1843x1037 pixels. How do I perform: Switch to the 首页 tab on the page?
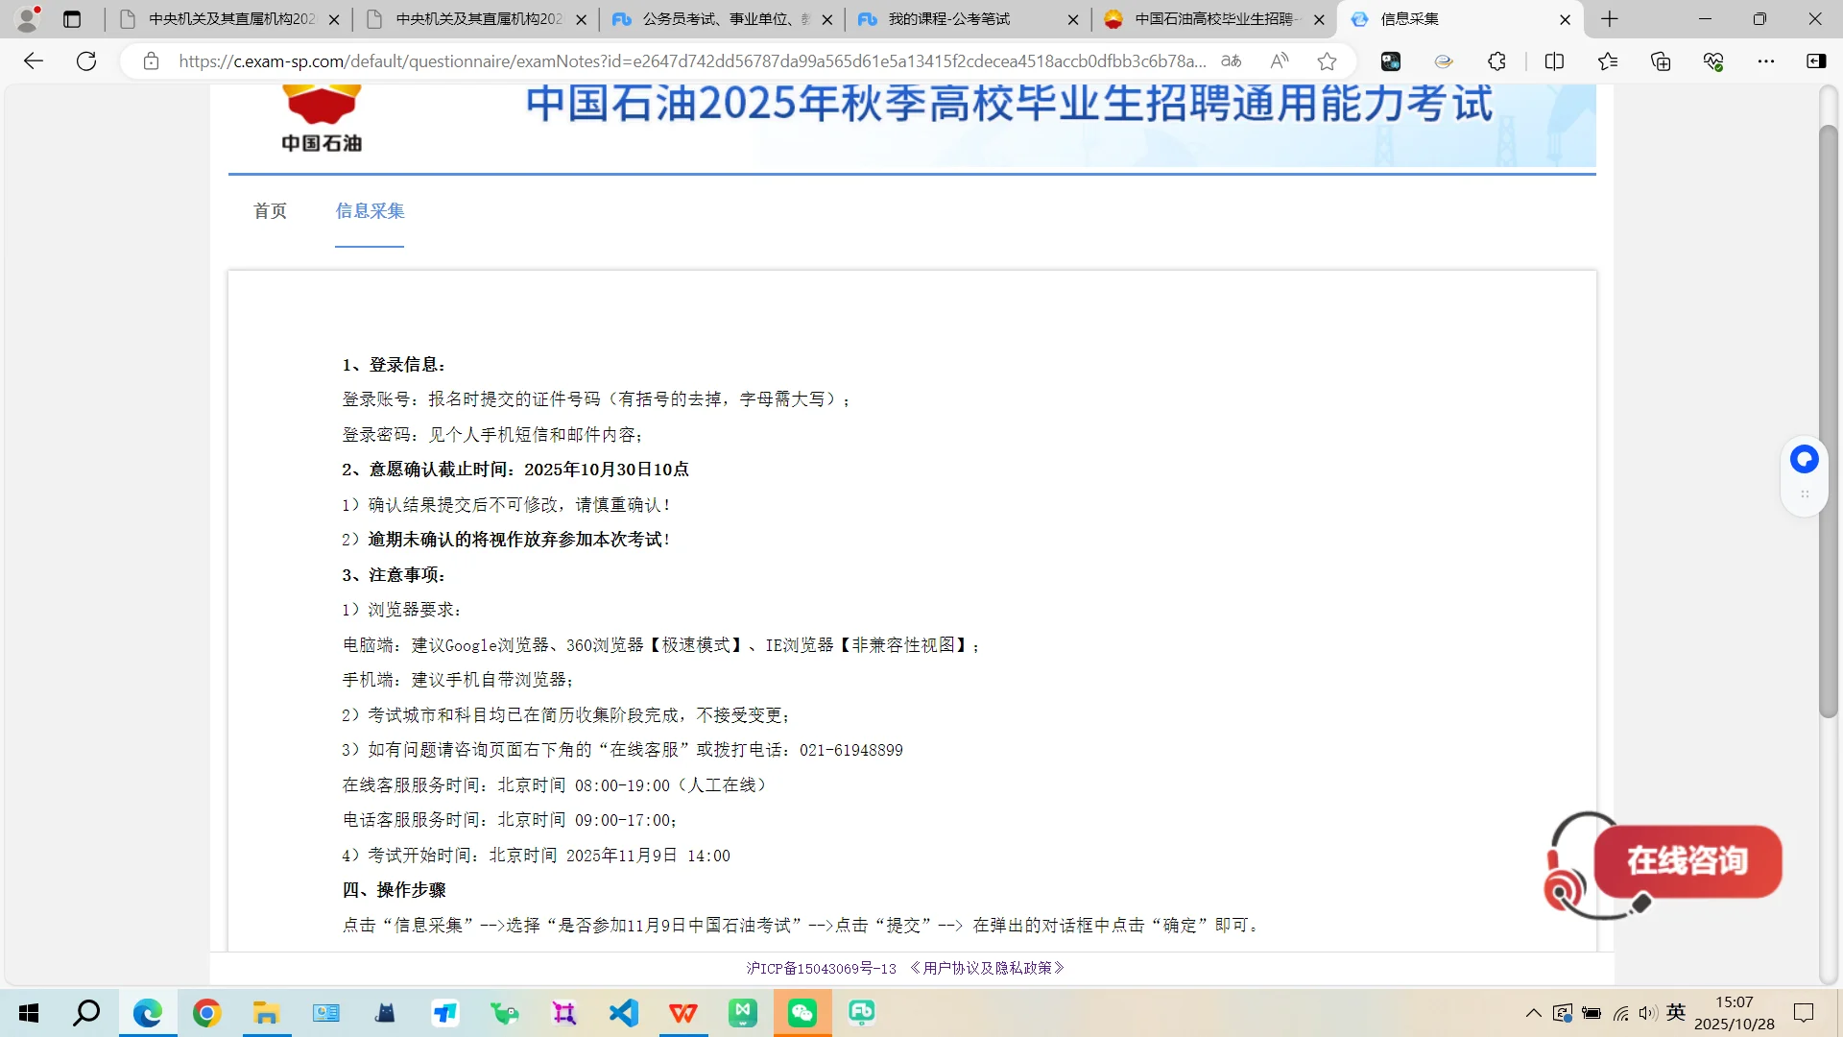tap(270, 211)
